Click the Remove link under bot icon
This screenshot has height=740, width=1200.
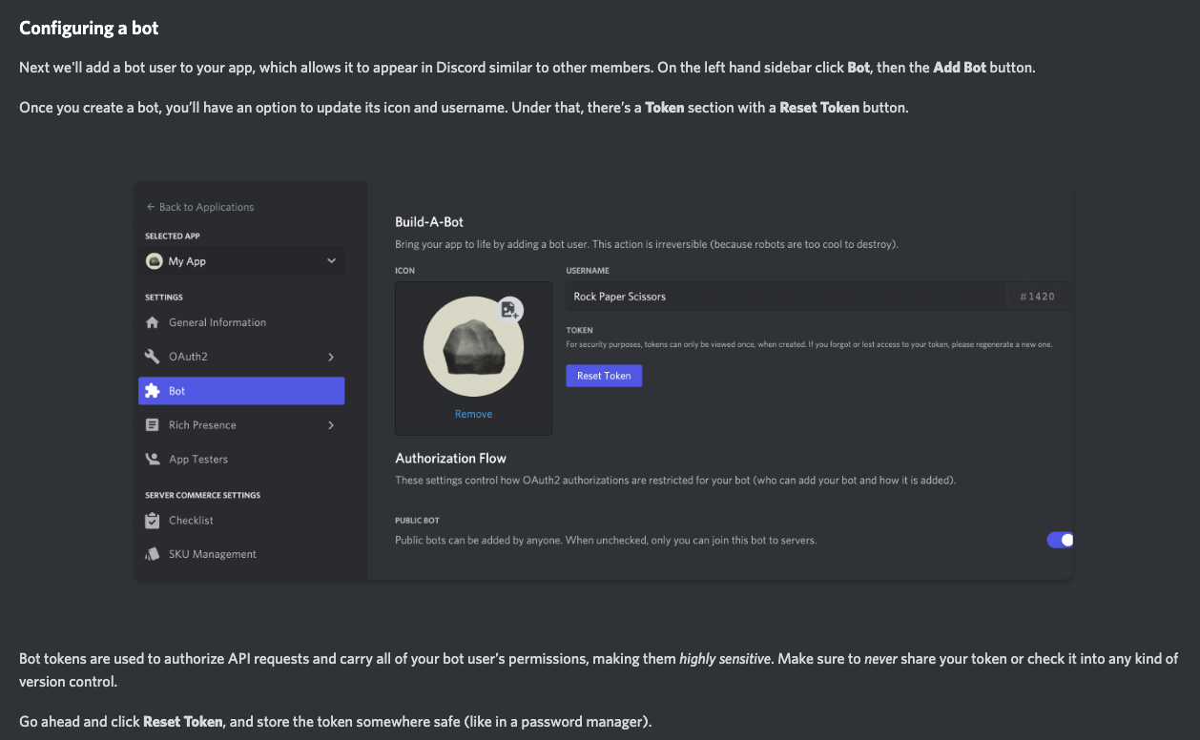[473, 414]
